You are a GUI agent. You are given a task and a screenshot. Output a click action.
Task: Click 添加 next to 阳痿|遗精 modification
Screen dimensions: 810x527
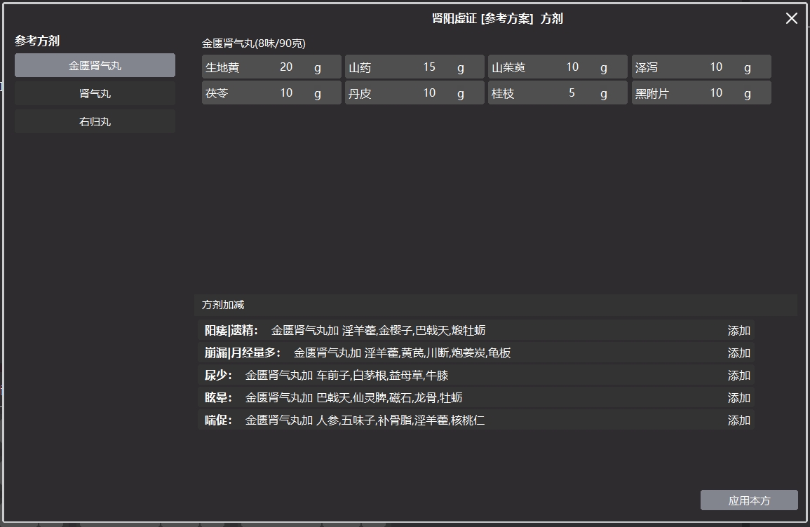coord(738,331)
